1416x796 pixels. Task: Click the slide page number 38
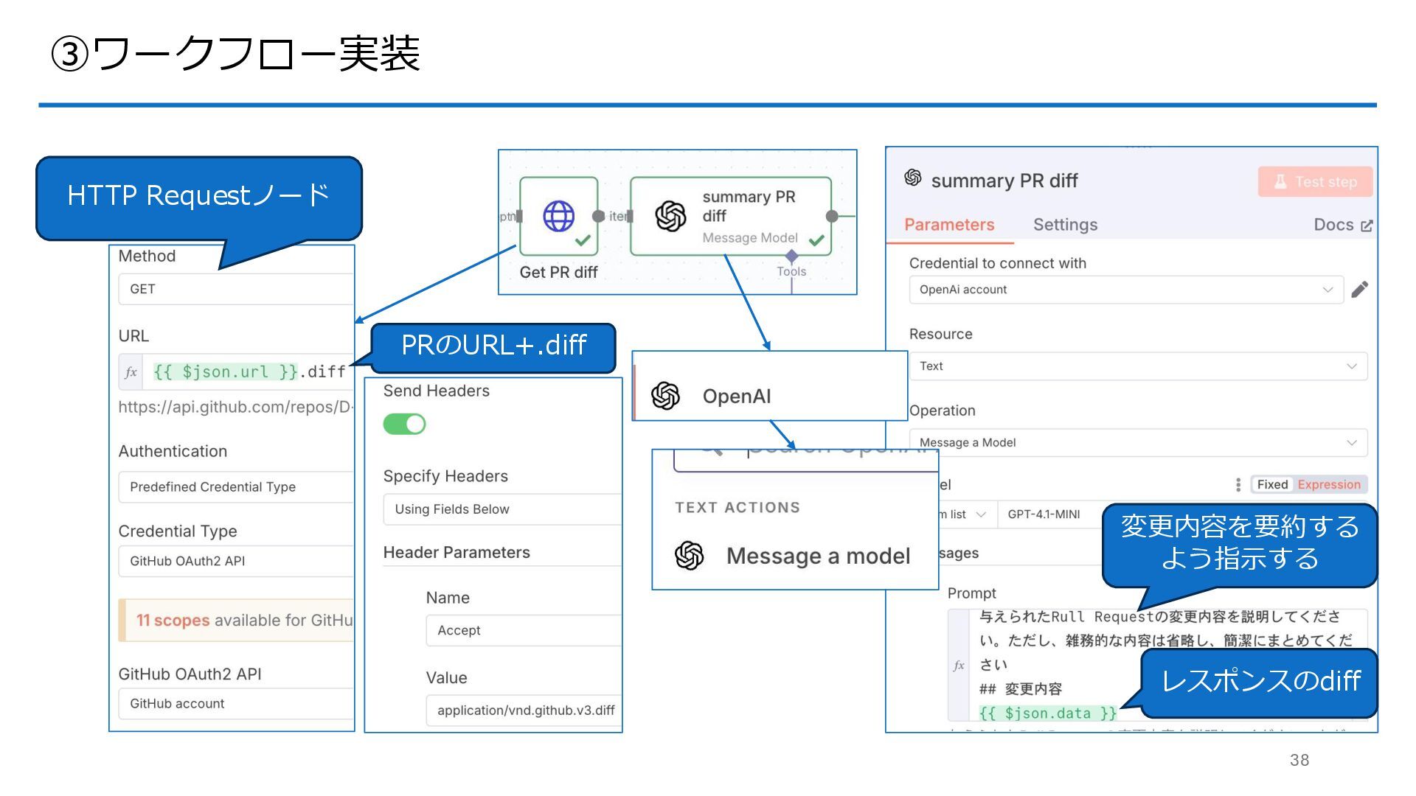click(x=1299, y=760)
